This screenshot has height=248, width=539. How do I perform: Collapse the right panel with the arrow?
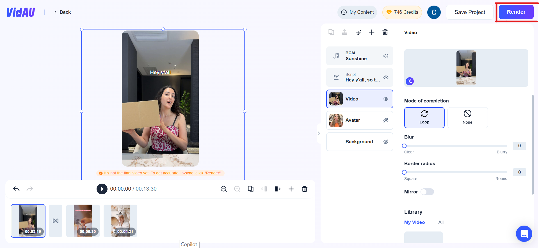(319, 134)
